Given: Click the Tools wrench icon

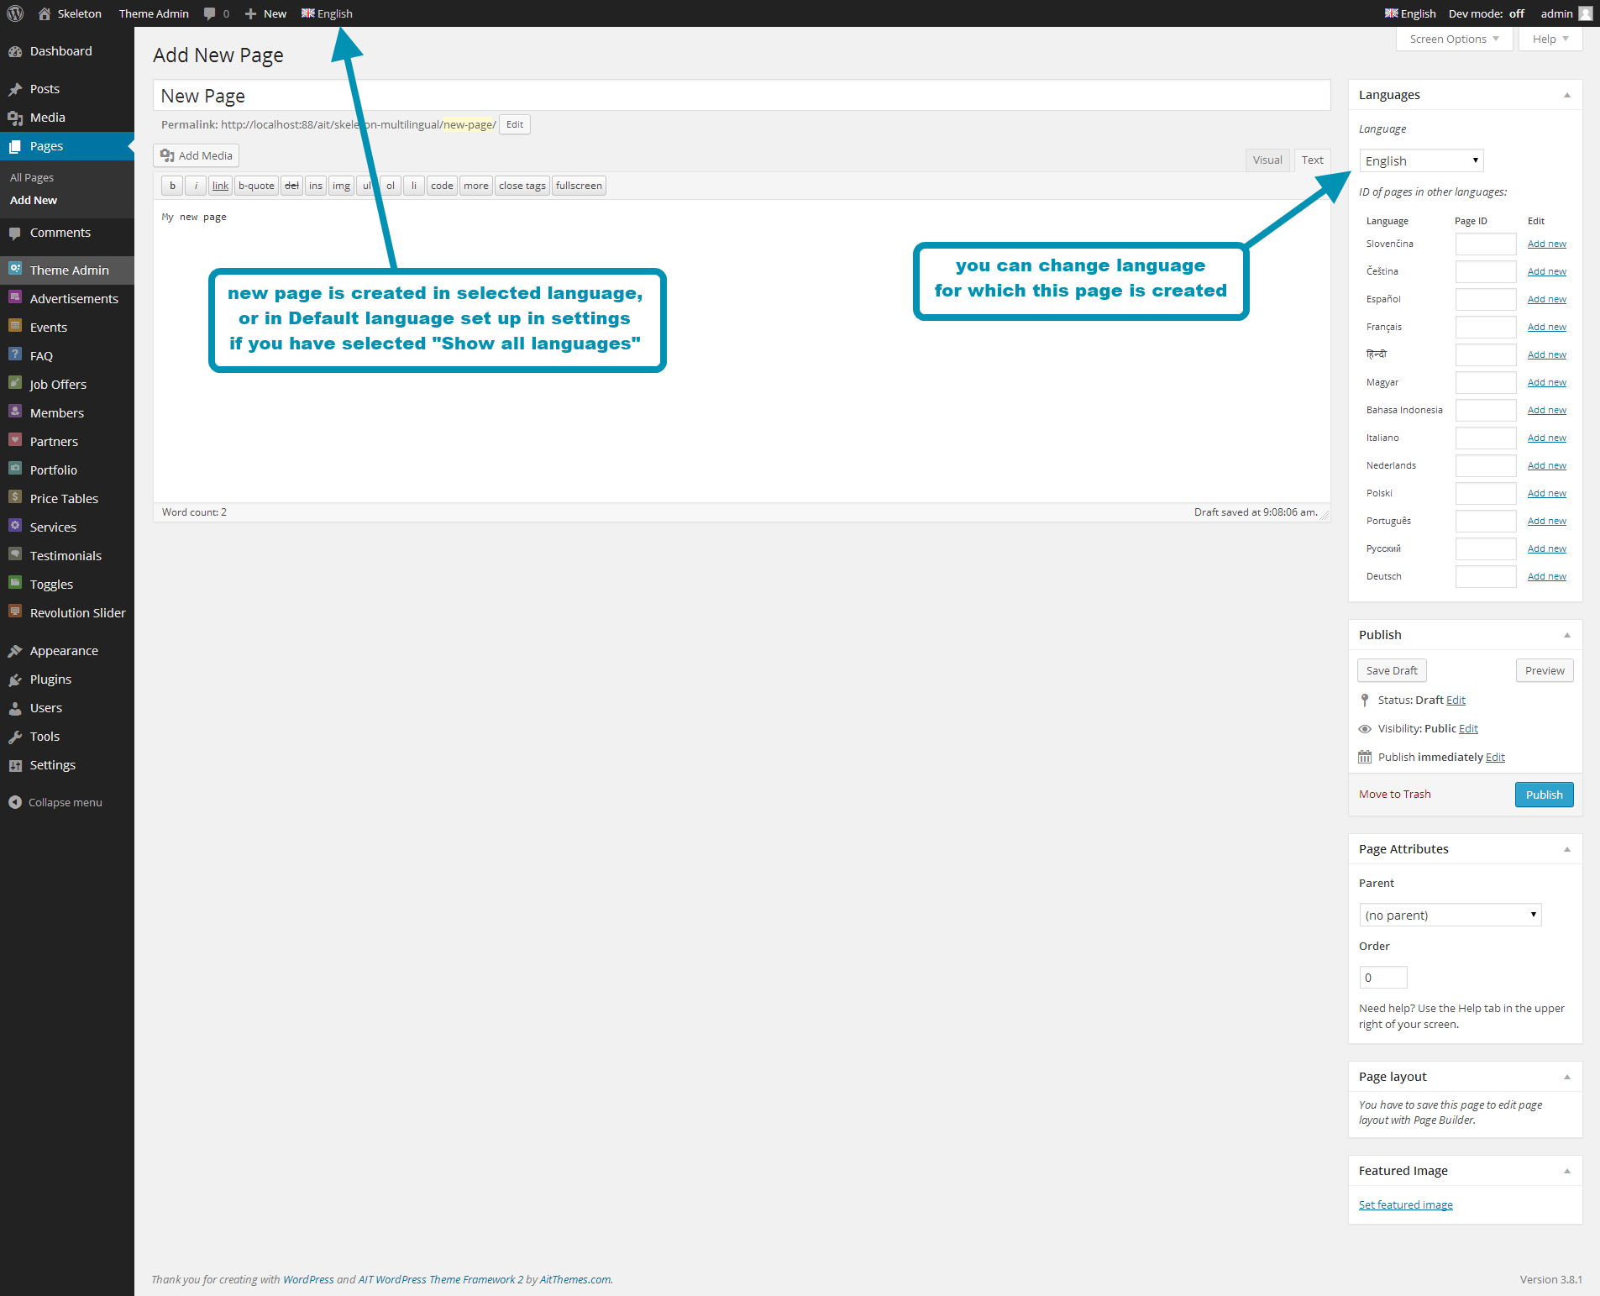Looking at the screenshot, I should click(x=15, y=737).
